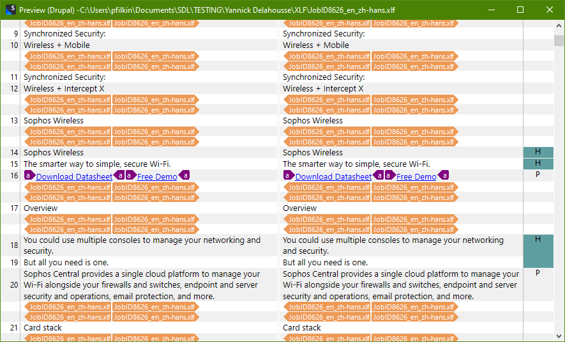This screenshot has height=342, width=565.
Task: Click opening 'a' tag before source Download Datasheet
Action: 29,175
